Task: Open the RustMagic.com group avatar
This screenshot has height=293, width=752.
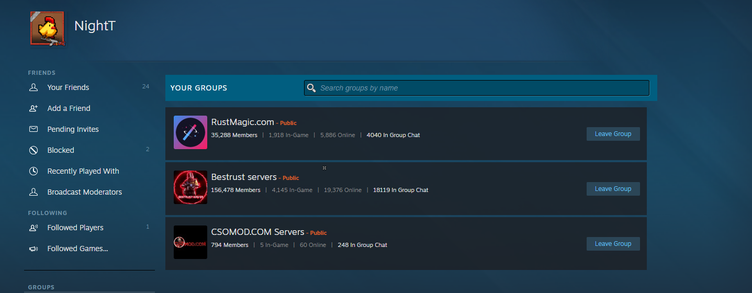Action: pyautogui.click(x=190, y=132)
